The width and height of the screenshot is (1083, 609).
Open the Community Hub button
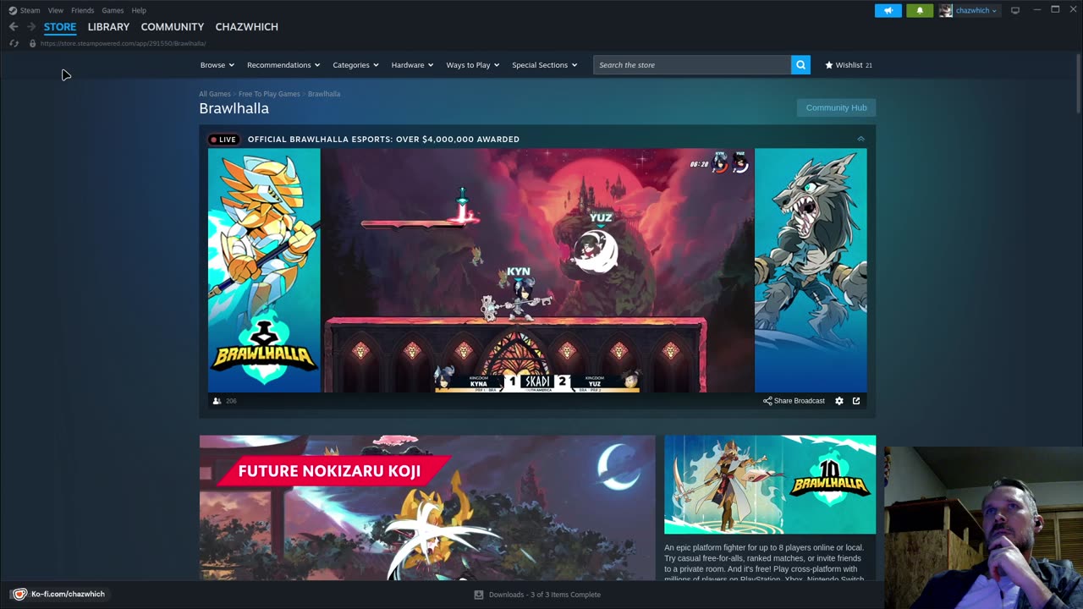tap(836, 107)
